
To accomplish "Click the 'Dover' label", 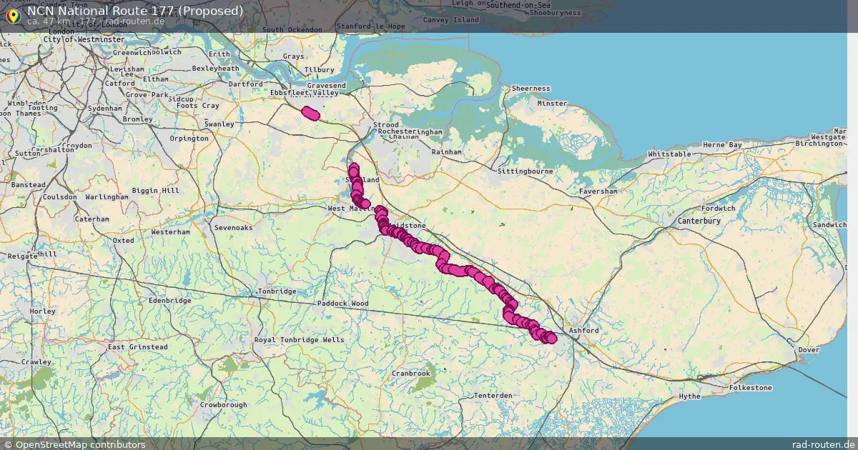I will pos(809,350).
